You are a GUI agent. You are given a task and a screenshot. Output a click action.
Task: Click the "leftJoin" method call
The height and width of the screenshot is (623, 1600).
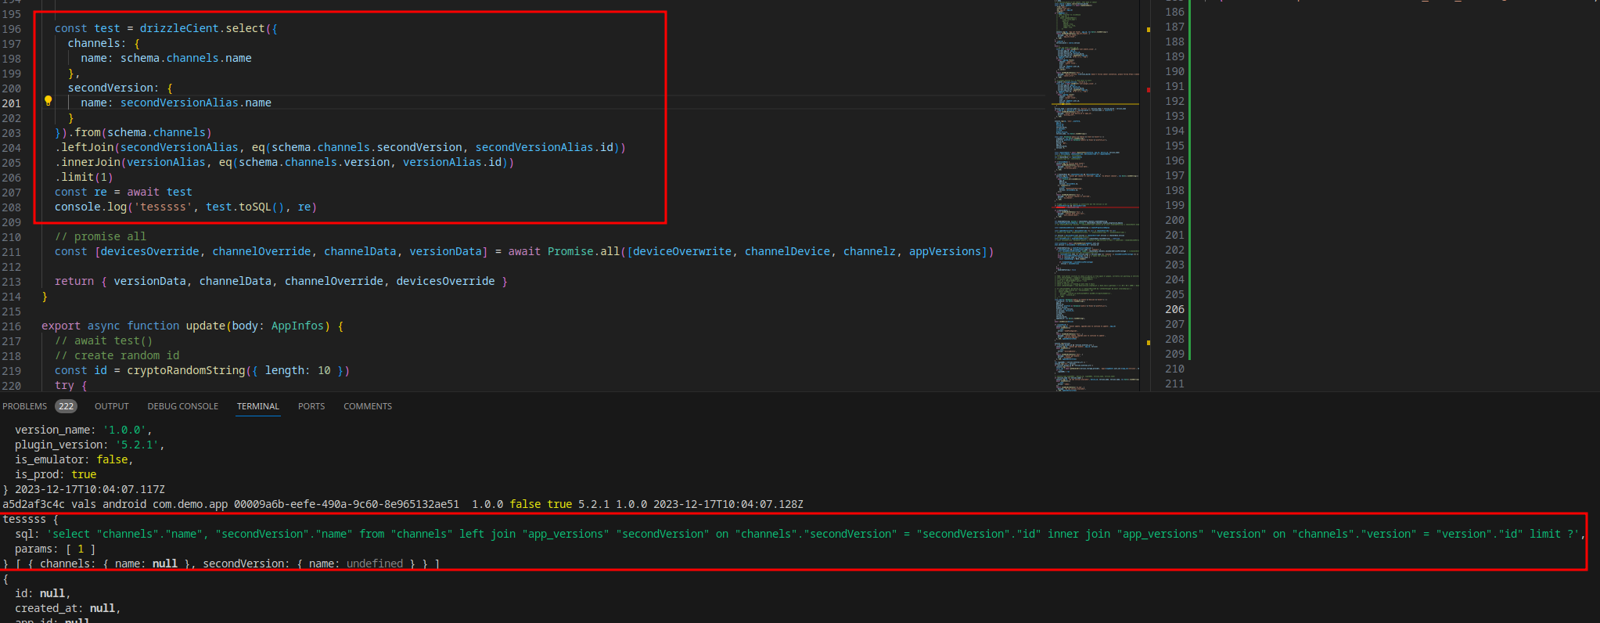click(88, 147)
